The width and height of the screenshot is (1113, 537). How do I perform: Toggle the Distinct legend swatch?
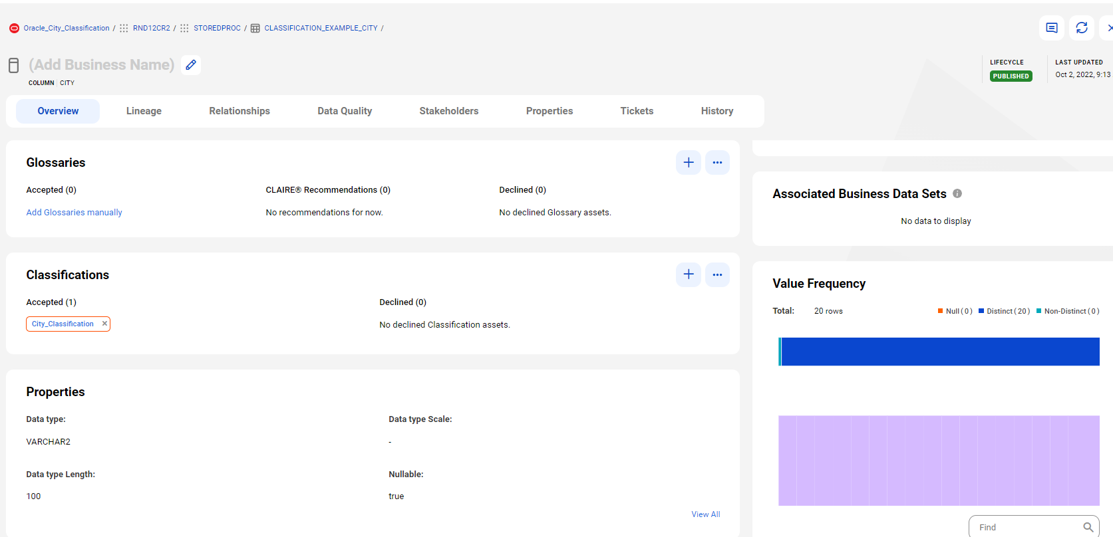coord(981,311)
